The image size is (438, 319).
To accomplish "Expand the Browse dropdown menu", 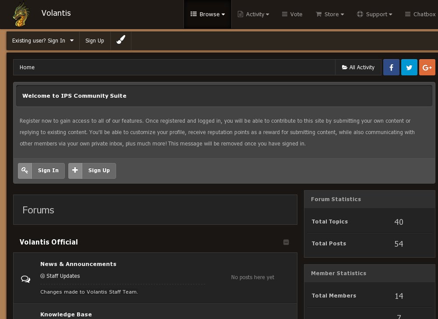I will (208, 14).
